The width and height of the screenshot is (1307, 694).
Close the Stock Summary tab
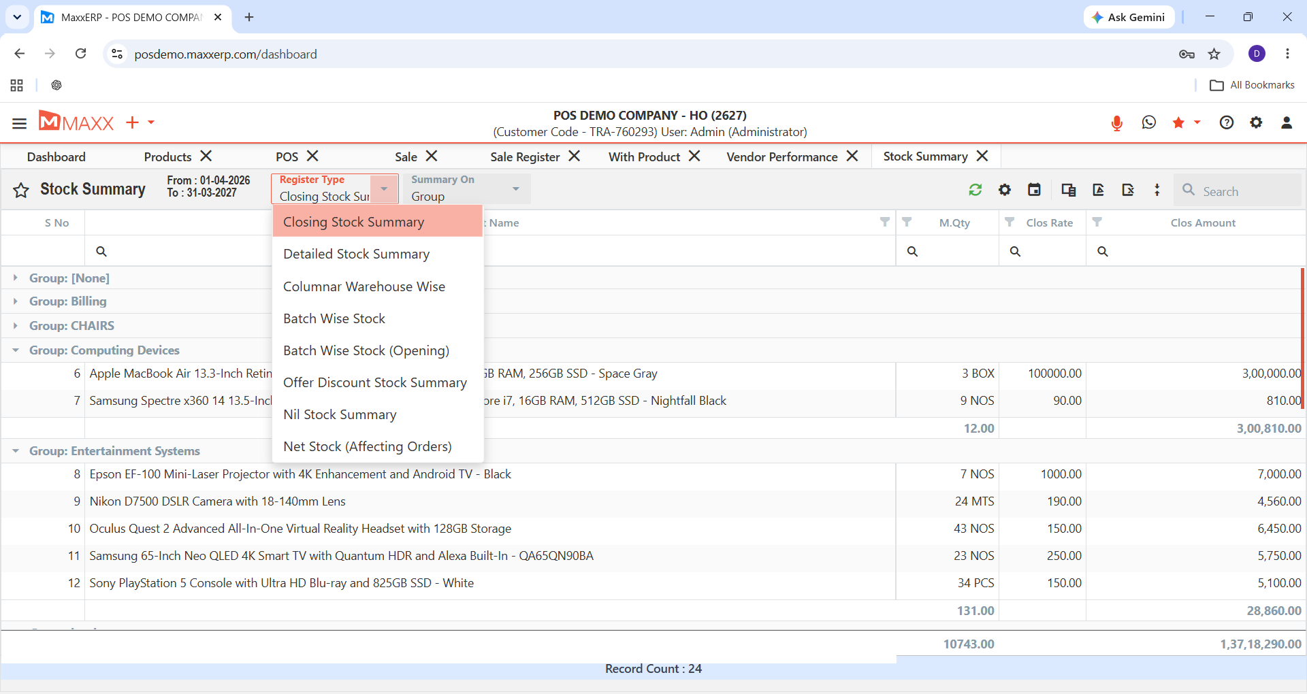click(982, 156)
